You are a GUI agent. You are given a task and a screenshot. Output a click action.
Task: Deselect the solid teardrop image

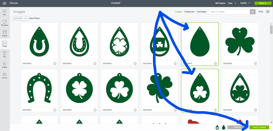point(200,42)
